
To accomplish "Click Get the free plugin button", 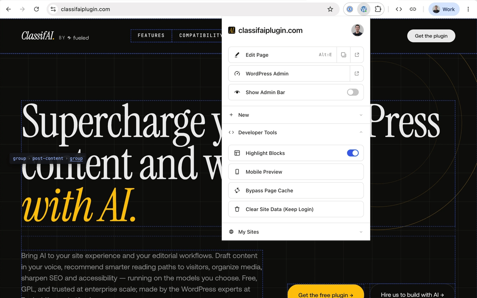I will 326,291.
